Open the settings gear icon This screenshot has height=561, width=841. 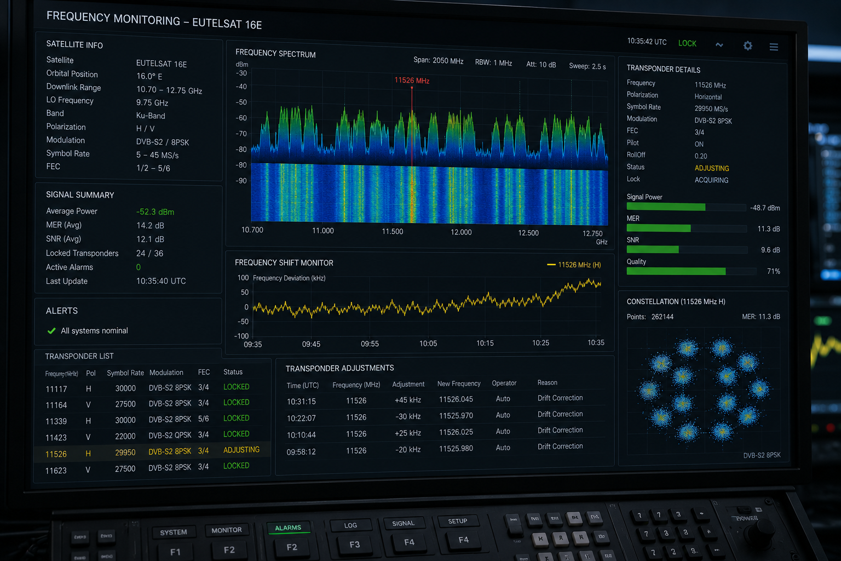(x=748, y=46)
